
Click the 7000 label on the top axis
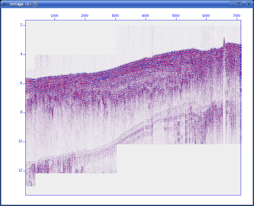click(236, 15)
